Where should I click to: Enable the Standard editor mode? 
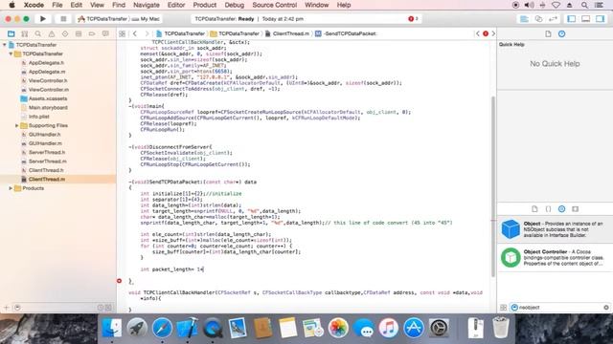(x=524, y=19)
